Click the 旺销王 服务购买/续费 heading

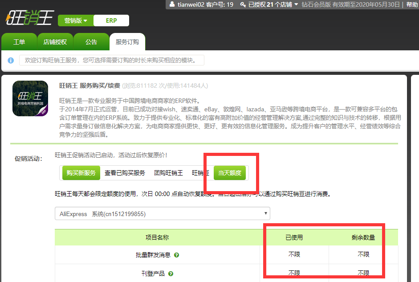[x=89, y=86]
